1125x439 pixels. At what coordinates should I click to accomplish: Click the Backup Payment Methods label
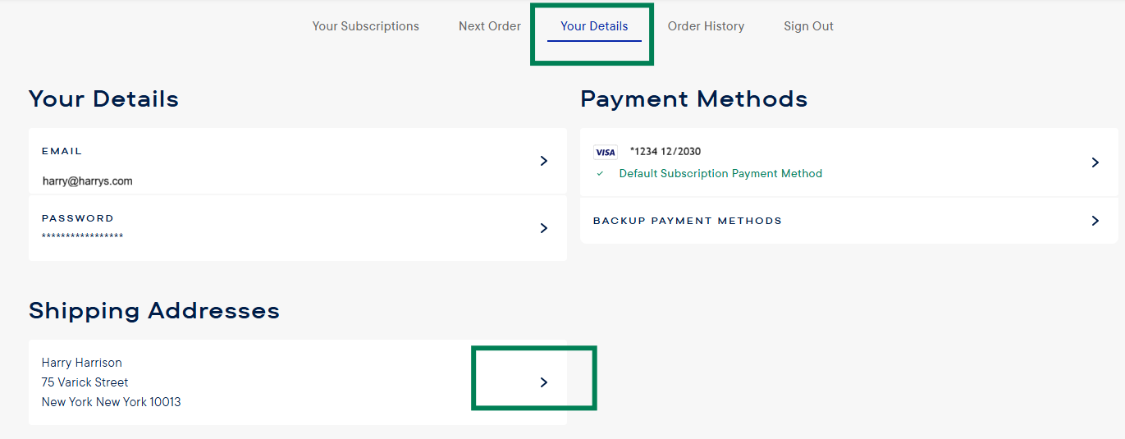[687, 221]
